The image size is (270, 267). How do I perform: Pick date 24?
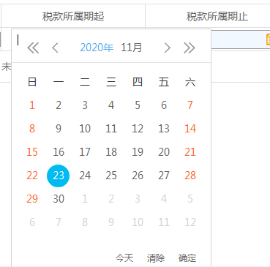[85, 176]
